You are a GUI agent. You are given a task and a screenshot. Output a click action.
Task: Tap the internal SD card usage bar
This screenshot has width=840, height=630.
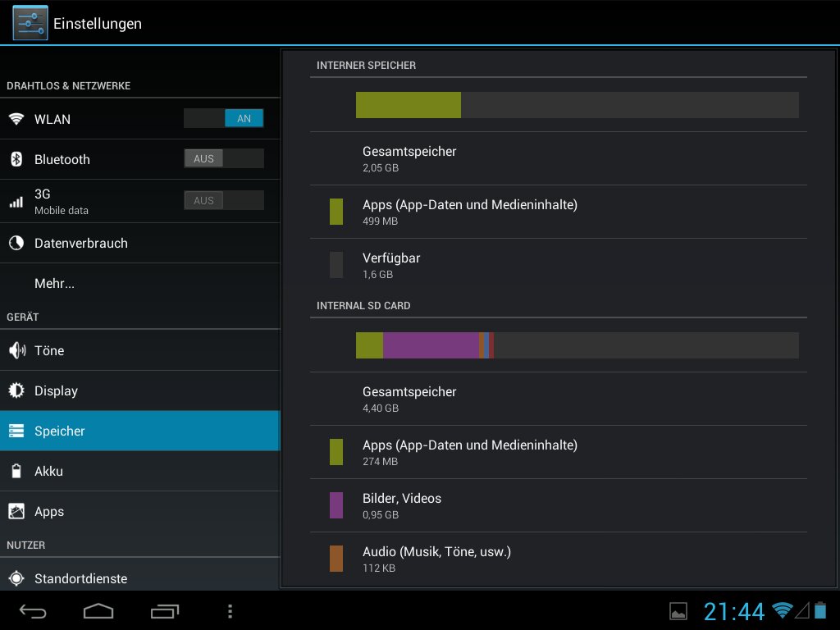[577, 345]
